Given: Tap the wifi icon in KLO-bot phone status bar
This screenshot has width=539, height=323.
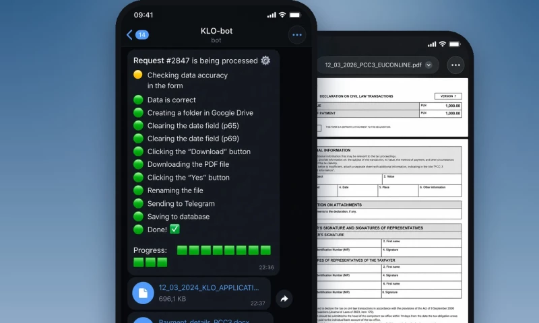Looking at the screenshot, I should coord(282,15).
